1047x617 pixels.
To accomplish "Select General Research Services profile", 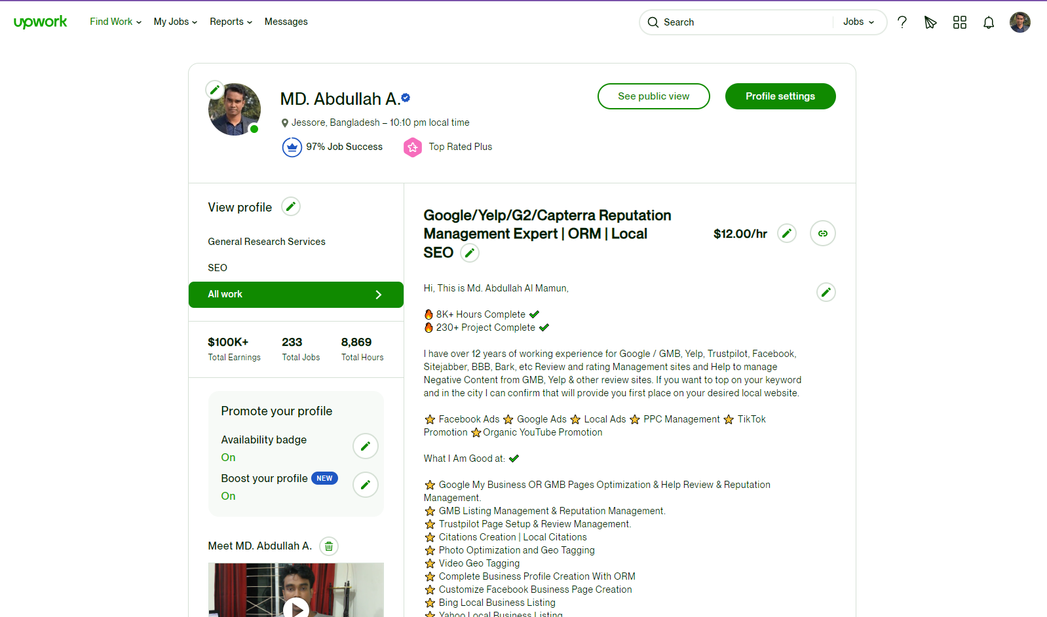I will coord(267,242).
